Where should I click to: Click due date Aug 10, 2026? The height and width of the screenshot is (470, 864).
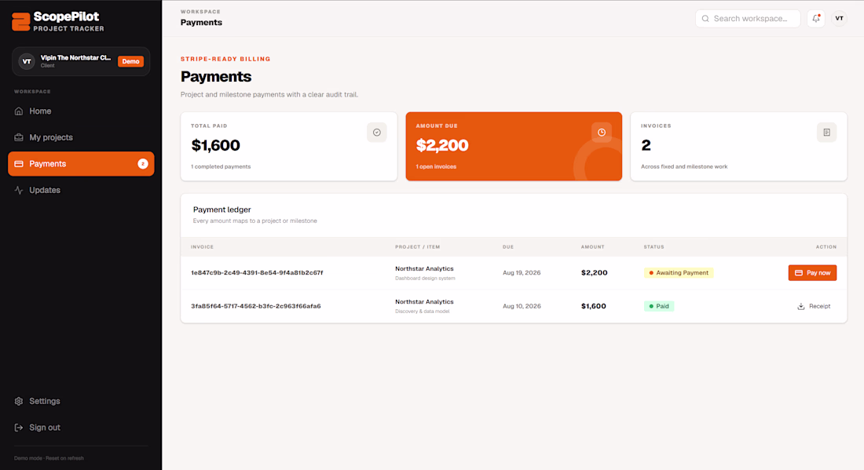[x=522, y=306]
